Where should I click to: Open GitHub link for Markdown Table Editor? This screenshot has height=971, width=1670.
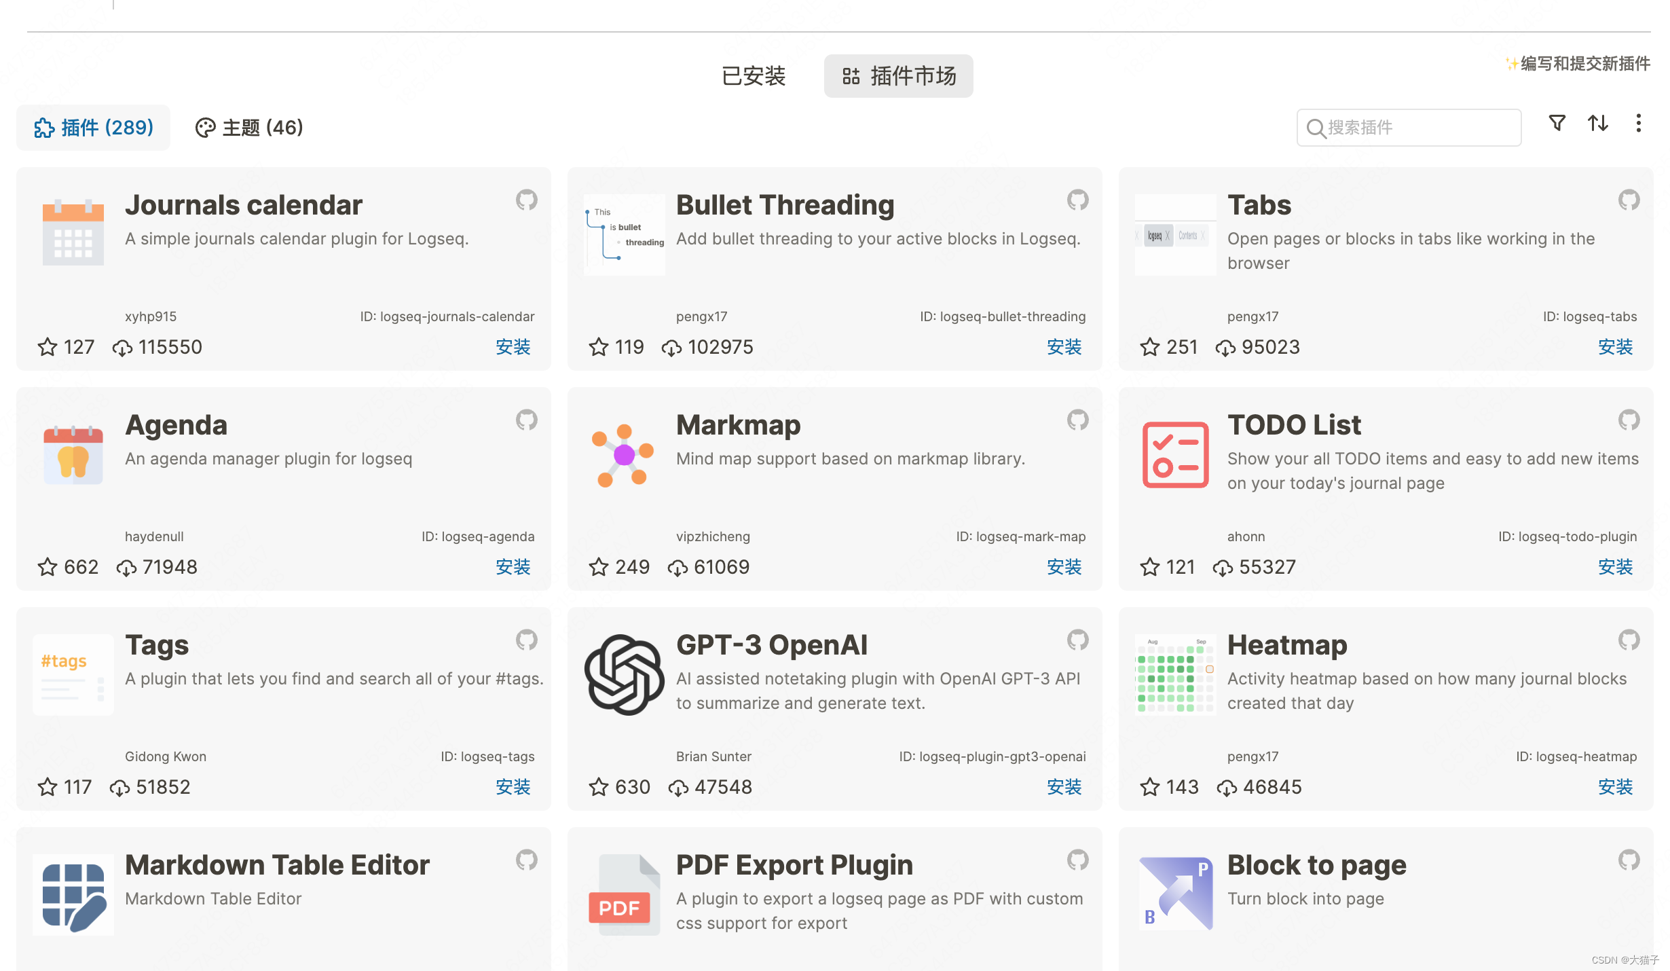[526, 860]
